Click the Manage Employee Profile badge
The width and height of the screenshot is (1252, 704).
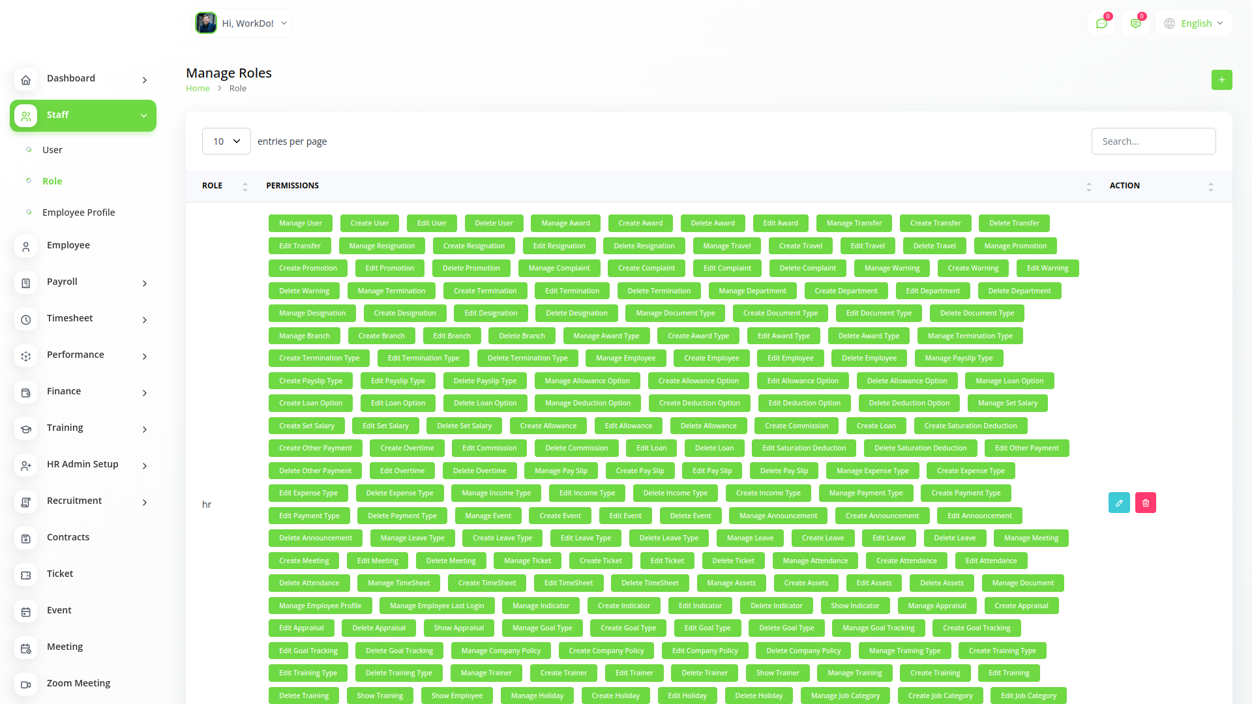pyautogui.click(x=320, y=606)
